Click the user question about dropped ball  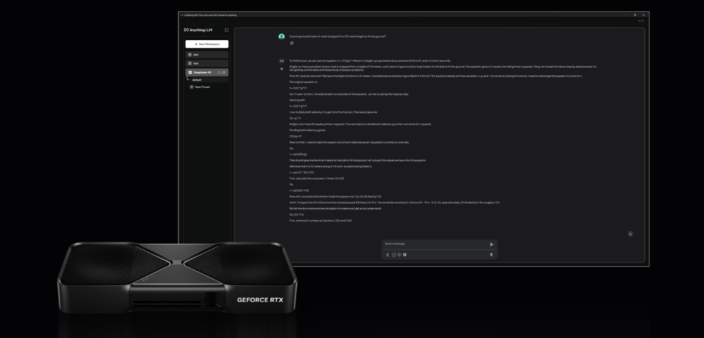(338, 36)
